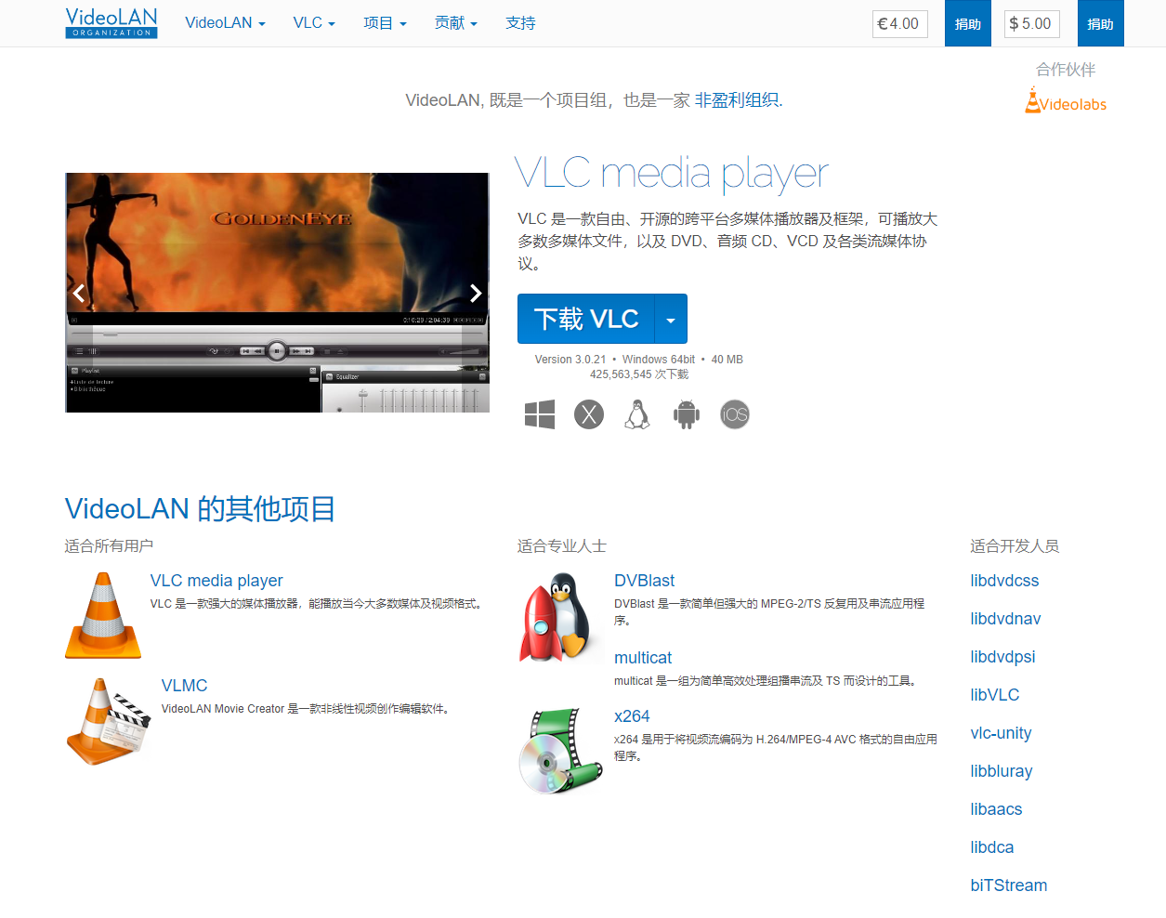Select the Windows platform icon

540,414
